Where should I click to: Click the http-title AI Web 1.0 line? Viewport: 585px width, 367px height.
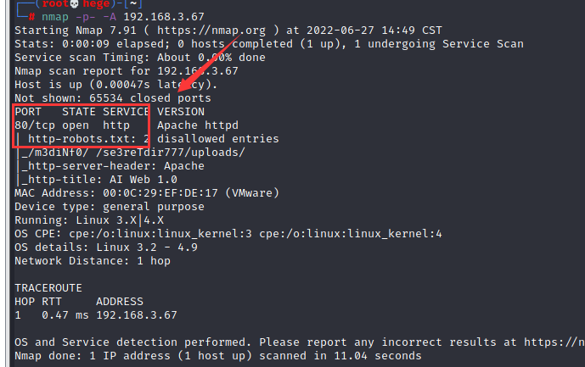[x=99, y=180]
